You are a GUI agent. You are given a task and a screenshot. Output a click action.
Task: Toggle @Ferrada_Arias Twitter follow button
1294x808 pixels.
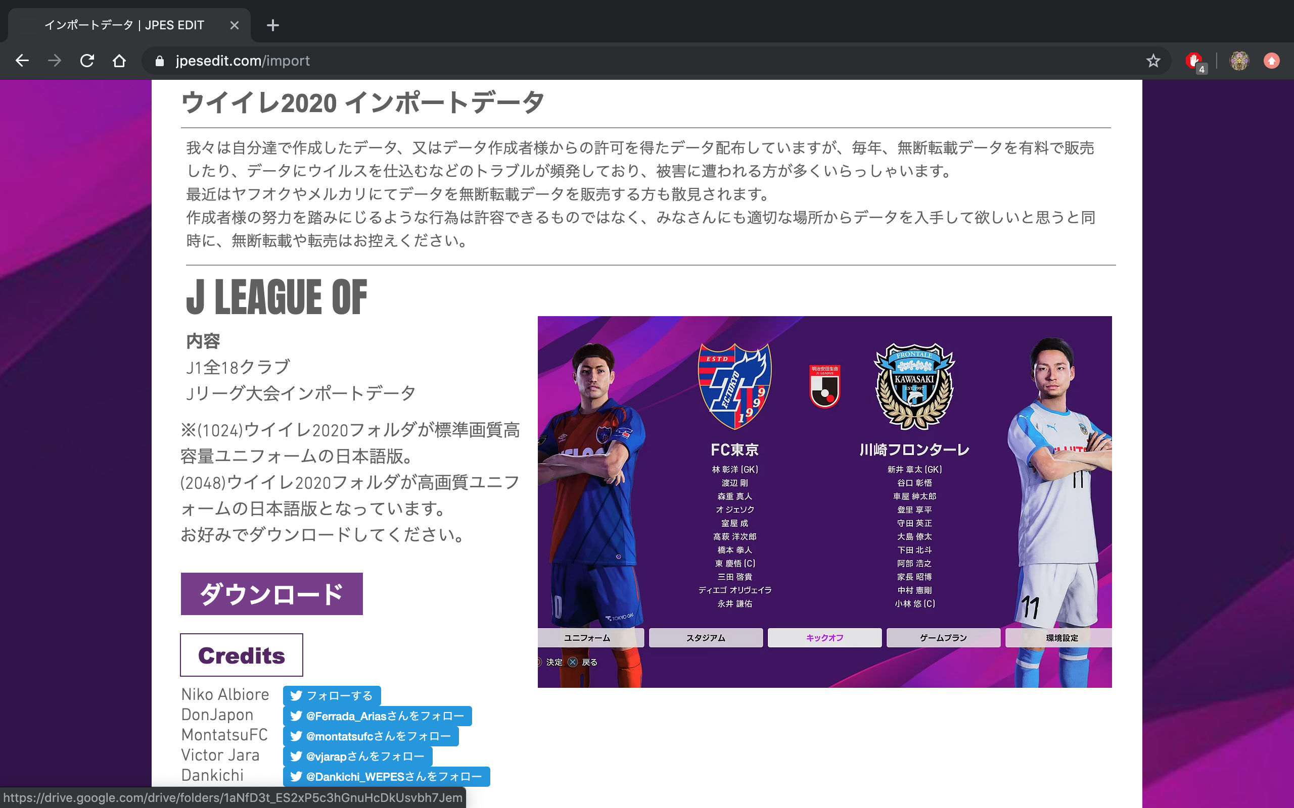(377, 716)
